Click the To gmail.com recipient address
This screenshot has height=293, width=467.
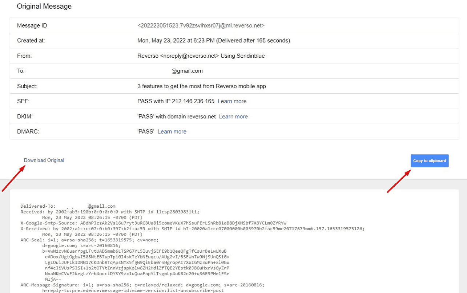click(x=187, y=71)
